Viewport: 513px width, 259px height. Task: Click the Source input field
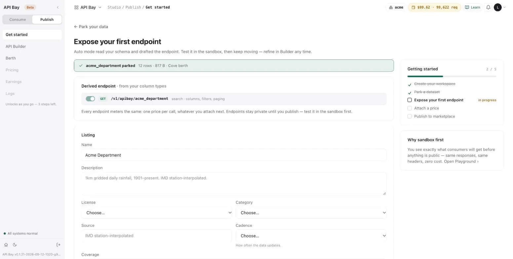pyautogui.click(x=157, y=236)
